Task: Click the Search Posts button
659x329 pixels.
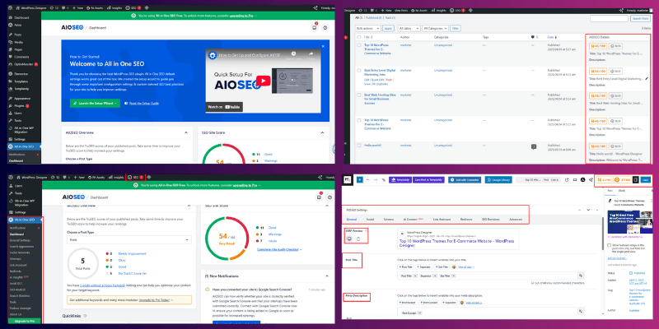Action: click(641, 18)
